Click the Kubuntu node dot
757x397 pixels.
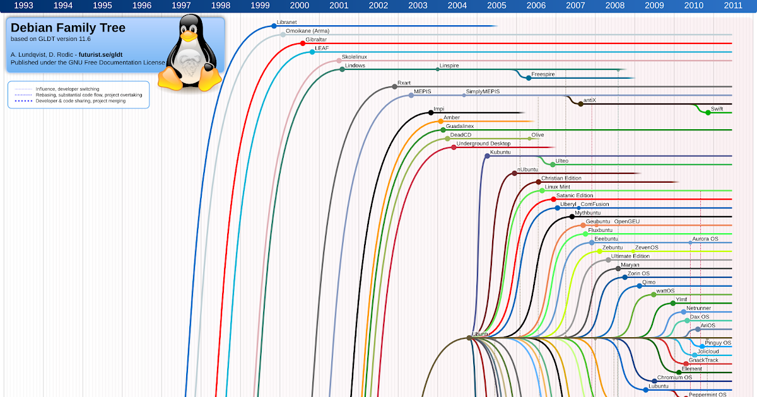(x=486, y=156)
